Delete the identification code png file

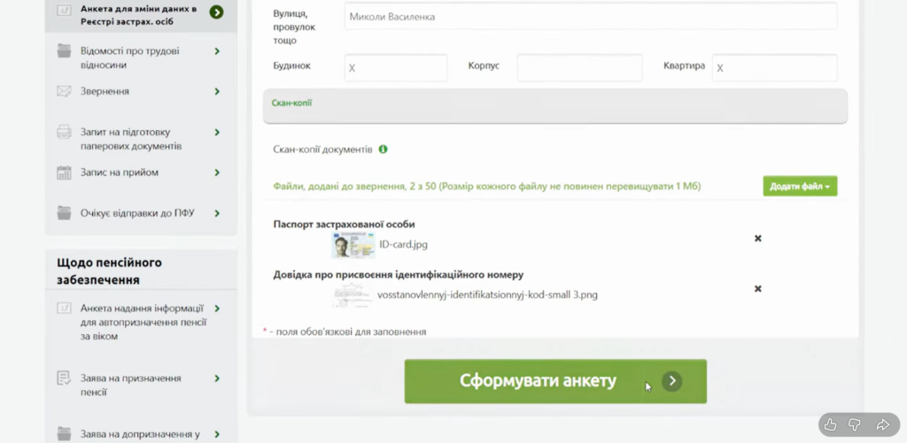757,289
